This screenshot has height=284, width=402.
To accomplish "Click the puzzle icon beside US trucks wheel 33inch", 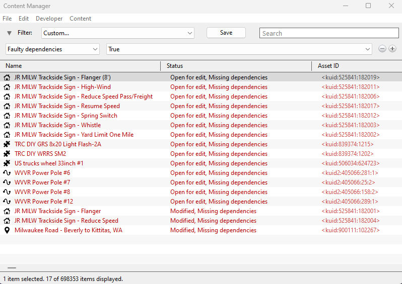I will tap(7, 163).
